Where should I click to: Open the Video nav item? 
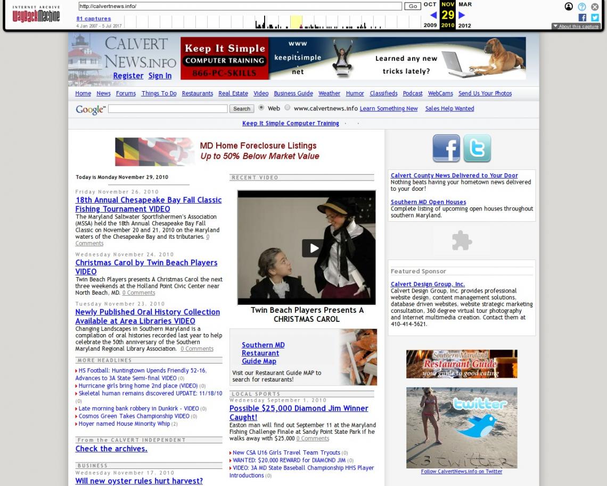261,93
